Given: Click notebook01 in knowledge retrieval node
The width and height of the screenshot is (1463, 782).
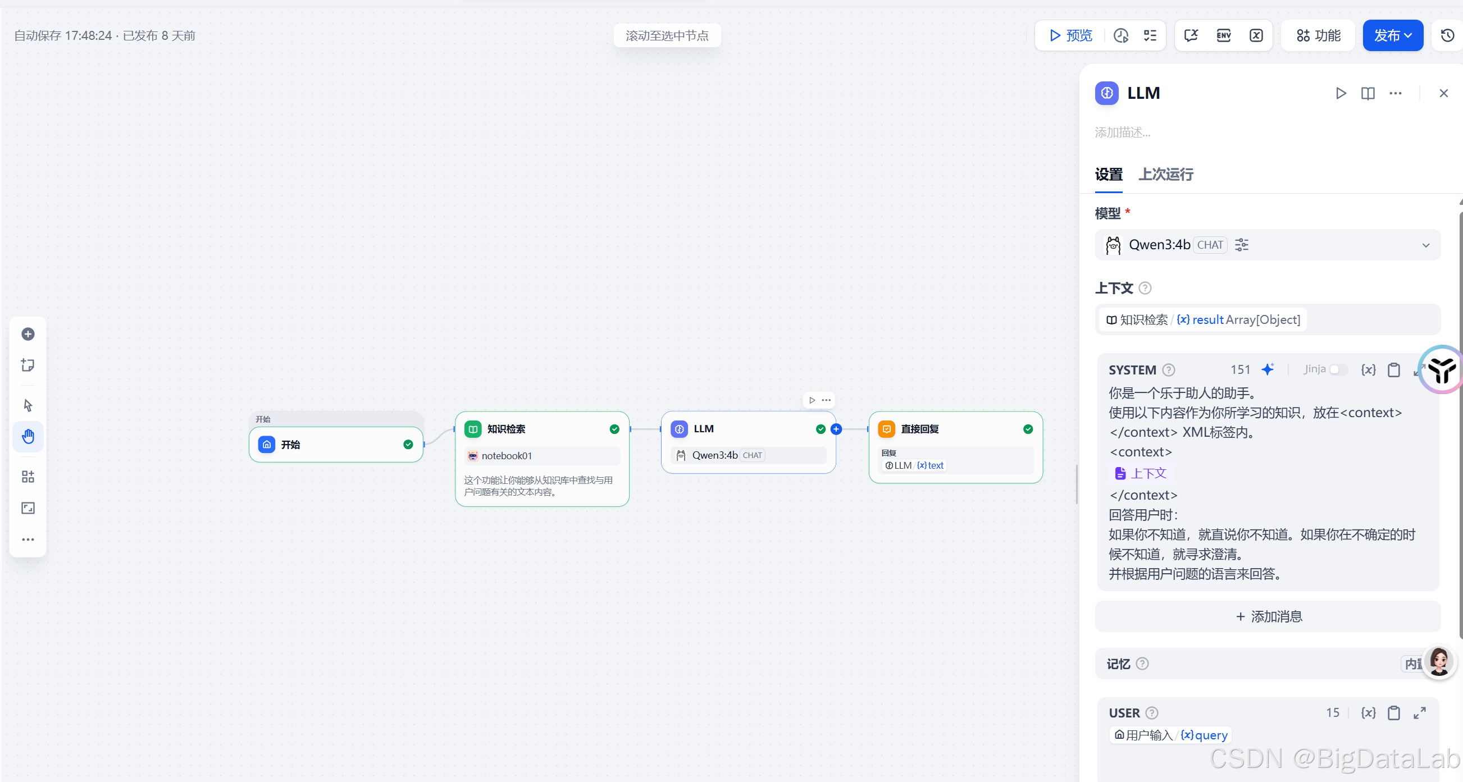Looking at the screenshot, I should [x=542, y=455].
